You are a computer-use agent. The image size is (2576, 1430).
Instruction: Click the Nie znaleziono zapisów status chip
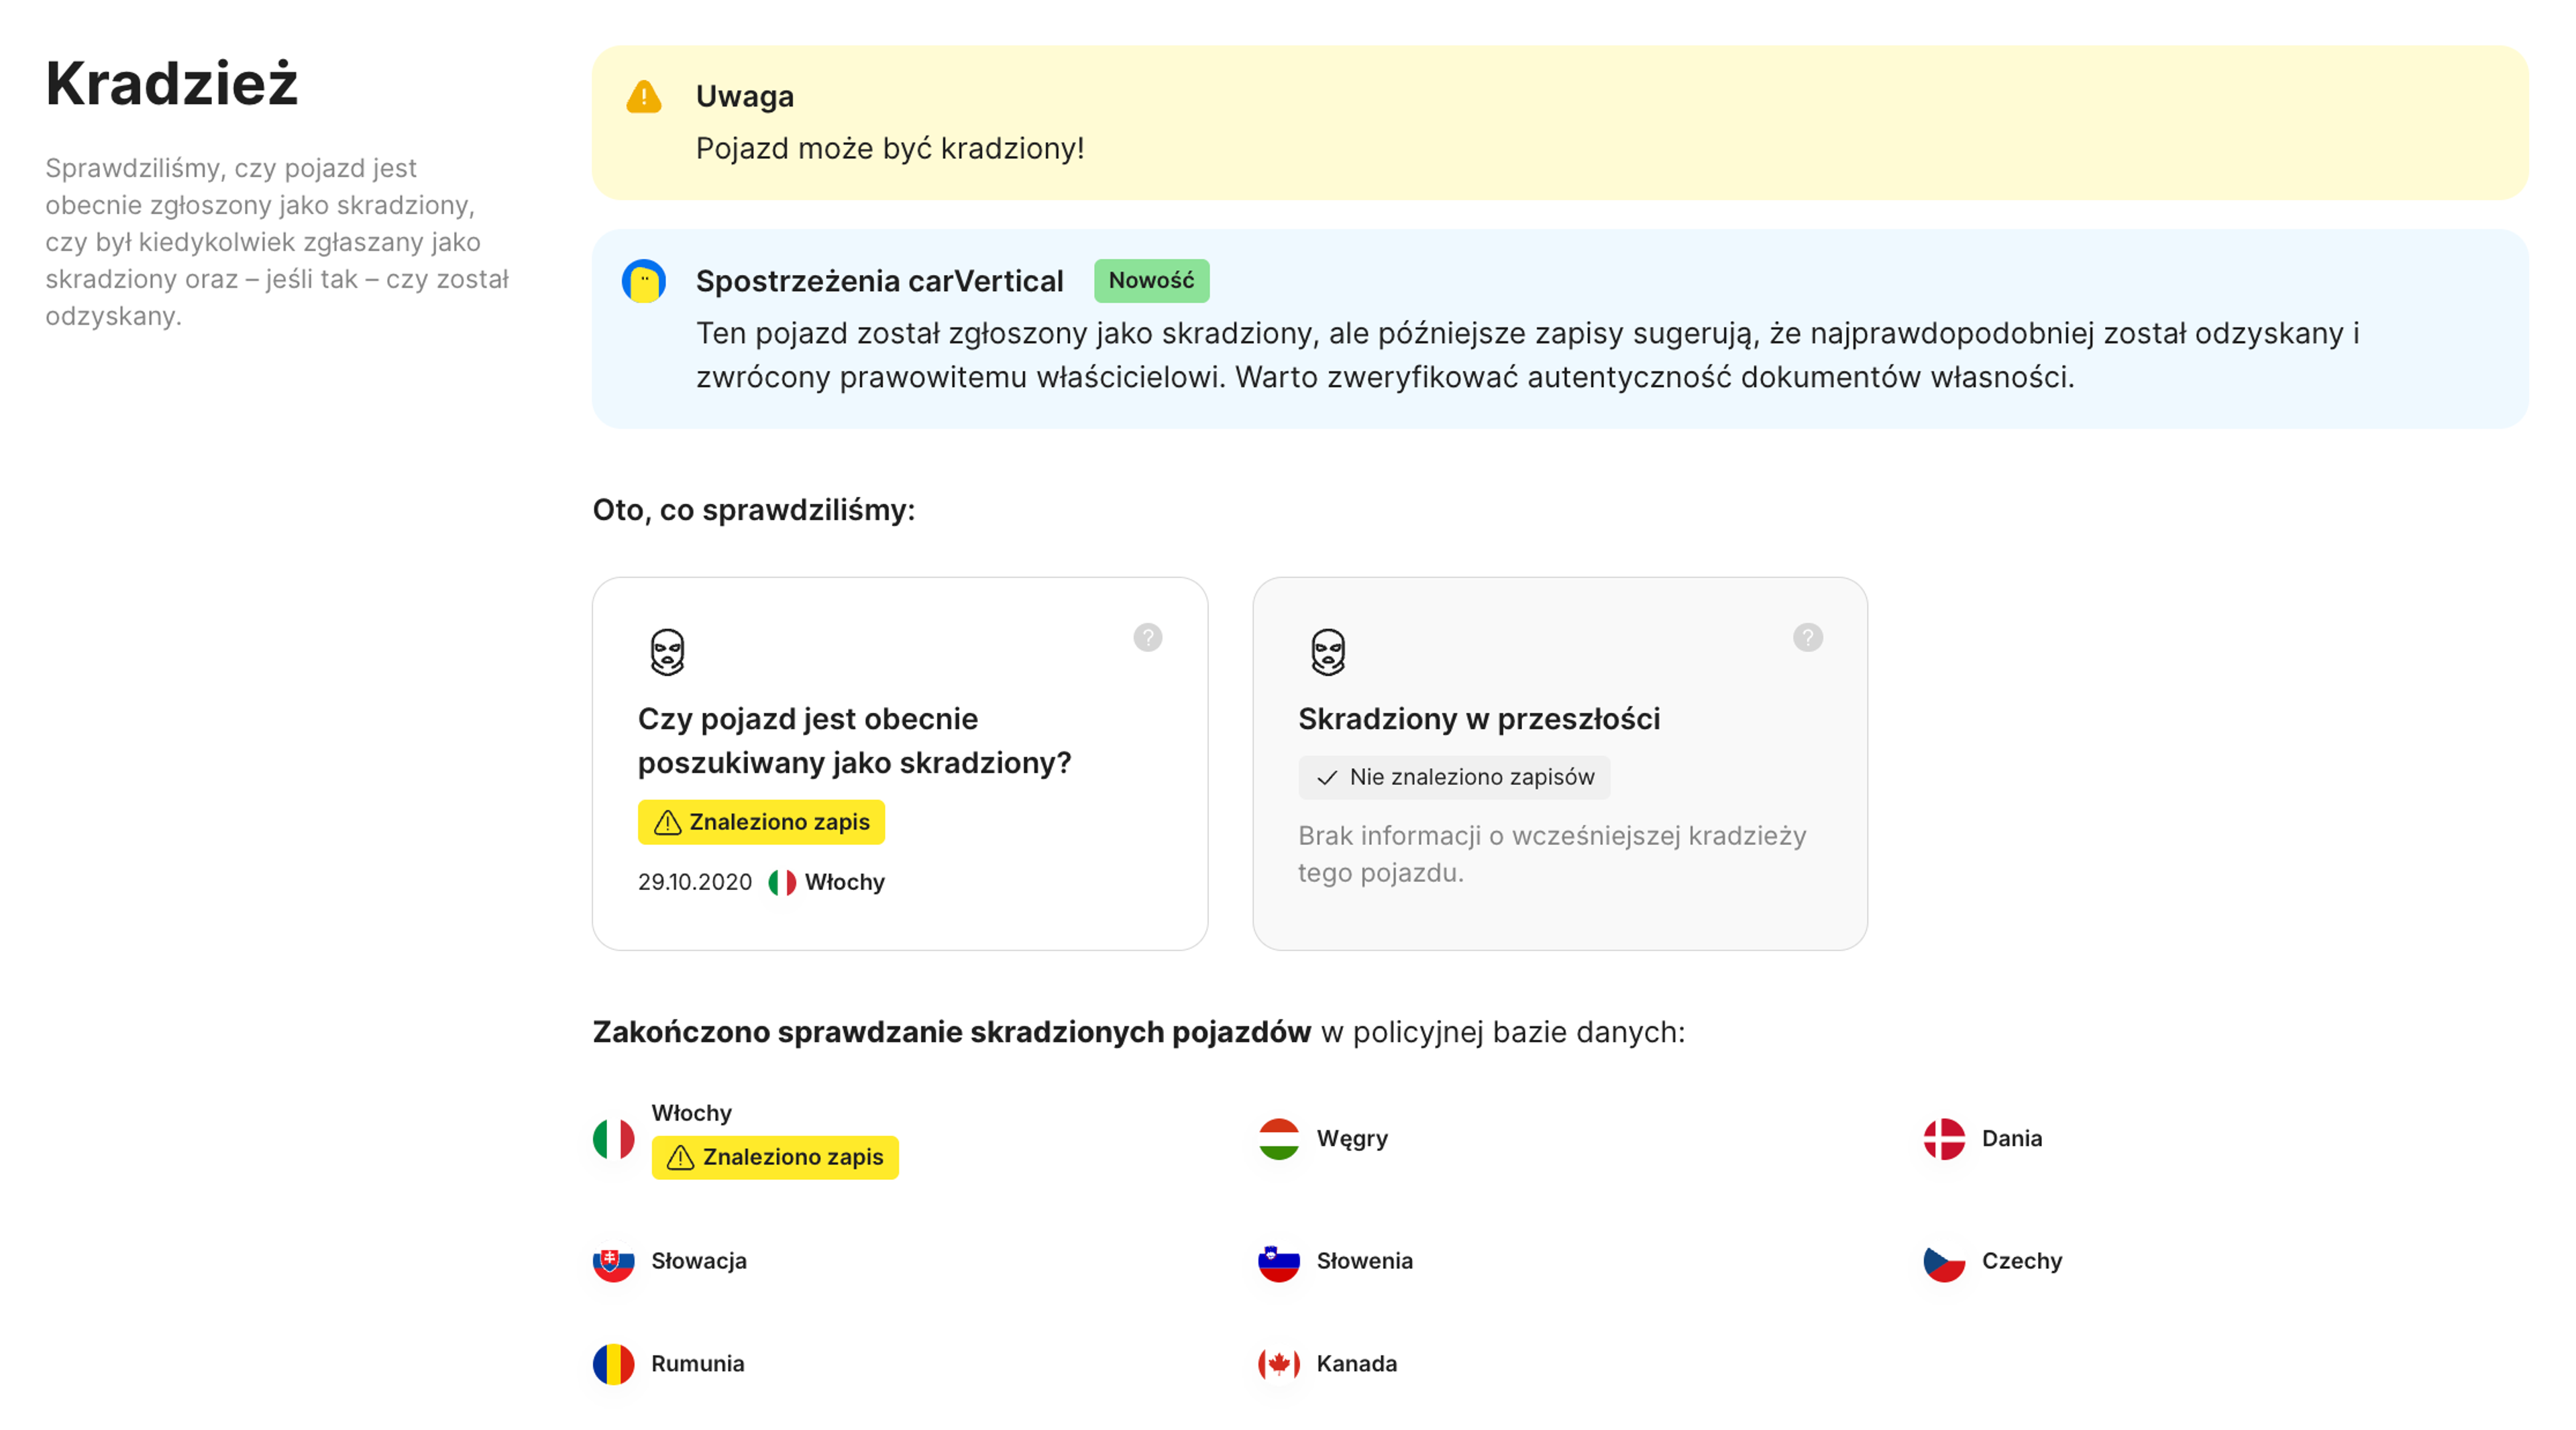pos(1454,777)
